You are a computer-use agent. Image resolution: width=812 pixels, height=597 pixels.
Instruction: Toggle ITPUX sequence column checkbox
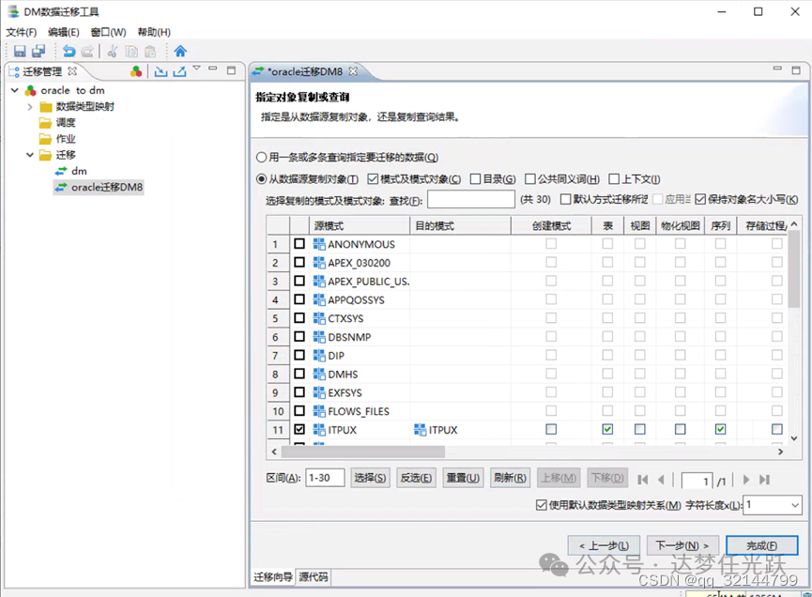pyautogui.click(x=720, y=429)
